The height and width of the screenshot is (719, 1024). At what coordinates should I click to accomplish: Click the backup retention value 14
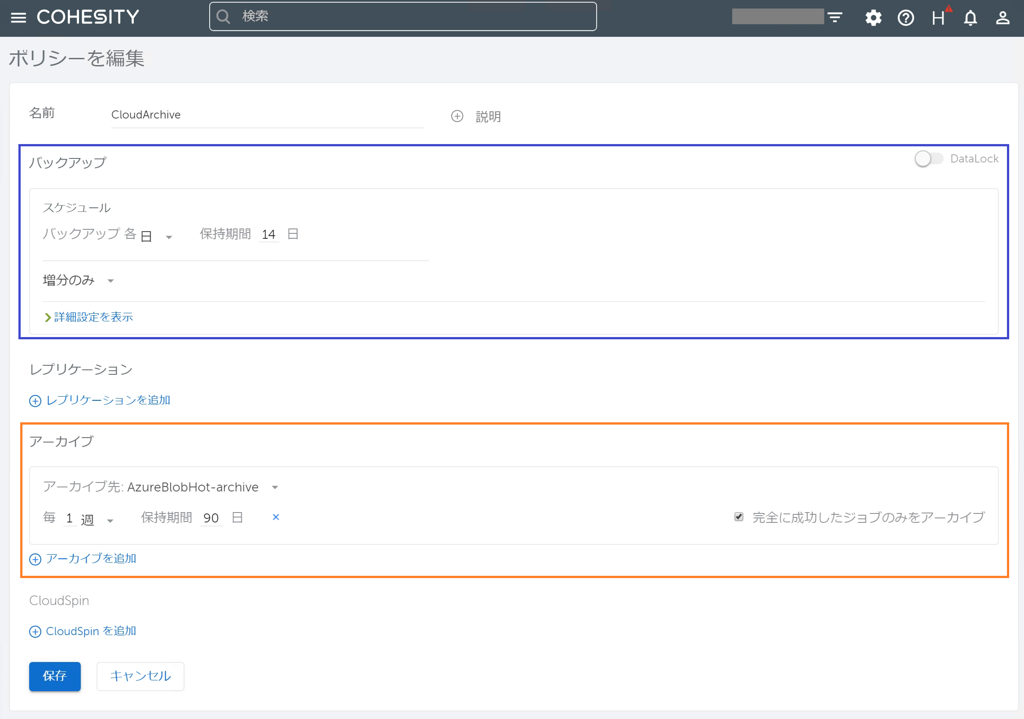point(269,234)
